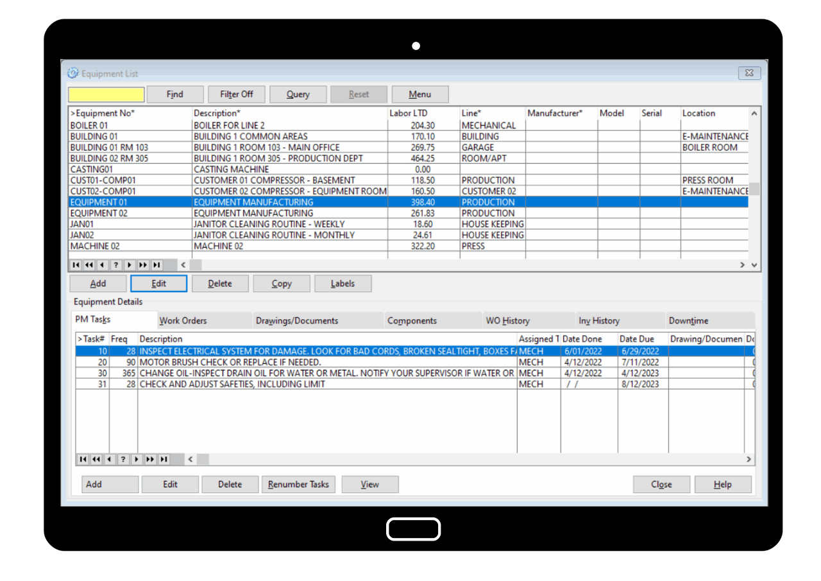
Task: Click the gear icon in the Equipment List title bar
Action: pyautogui.click(x=72, y=73)
